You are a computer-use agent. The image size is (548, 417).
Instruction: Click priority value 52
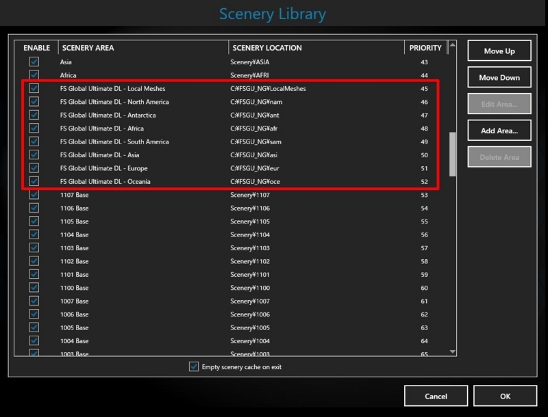click(x=424, y=181)
